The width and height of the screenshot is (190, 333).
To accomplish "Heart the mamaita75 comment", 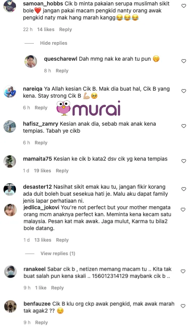I will pos(184,161).
